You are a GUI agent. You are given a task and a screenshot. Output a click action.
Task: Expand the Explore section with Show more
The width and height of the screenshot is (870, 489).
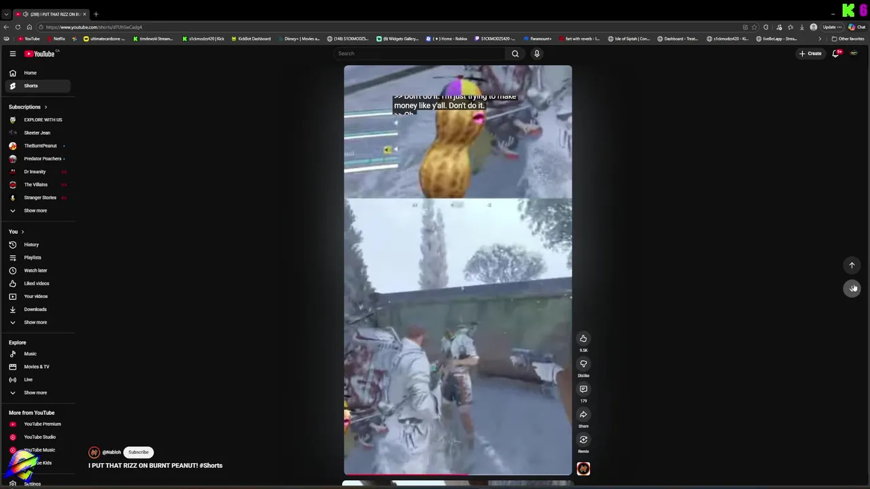coord(35,393)
